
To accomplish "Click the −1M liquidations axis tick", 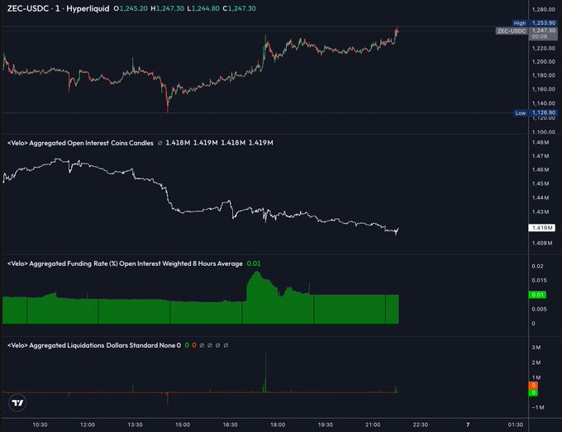I will pyautogui.click(x=538, y=407).
